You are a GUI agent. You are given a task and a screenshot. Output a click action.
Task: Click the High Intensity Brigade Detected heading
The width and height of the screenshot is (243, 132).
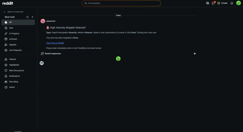coord(66,28)
